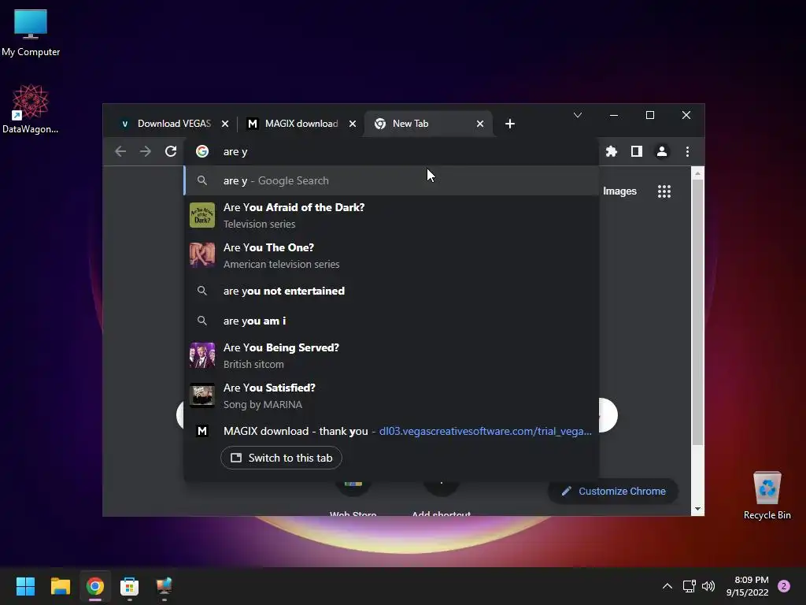Image resolution: width=806 pixels, height=605 pixels.
Task: Select 'are you am i' suggestion
Action: pyautogui.click(x=391, y=321)
